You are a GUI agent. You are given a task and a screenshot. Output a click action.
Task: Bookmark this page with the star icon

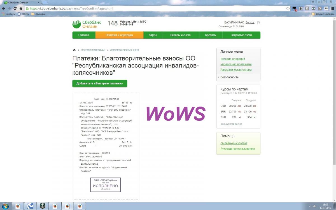288,8
